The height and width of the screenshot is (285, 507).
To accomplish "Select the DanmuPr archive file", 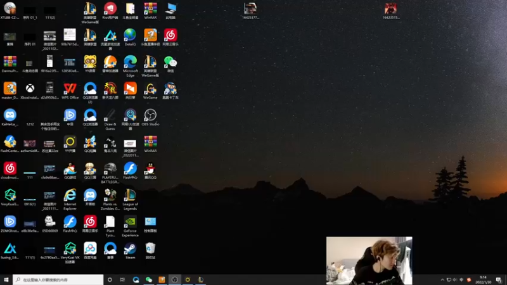I will click(10, 64).
